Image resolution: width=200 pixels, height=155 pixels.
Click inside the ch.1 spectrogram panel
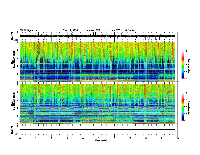tap(97, 62)
